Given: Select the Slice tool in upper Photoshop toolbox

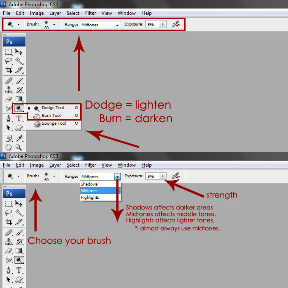Looking at the screenshot, I should (x=19, y=70).
